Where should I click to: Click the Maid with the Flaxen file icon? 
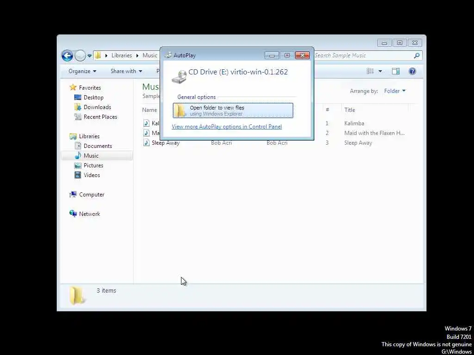[147, 133]
